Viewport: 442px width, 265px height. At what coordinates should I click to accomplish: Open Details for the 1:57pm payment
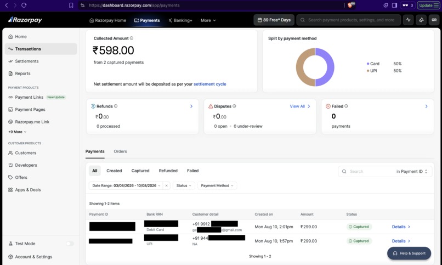click(401, 241)
